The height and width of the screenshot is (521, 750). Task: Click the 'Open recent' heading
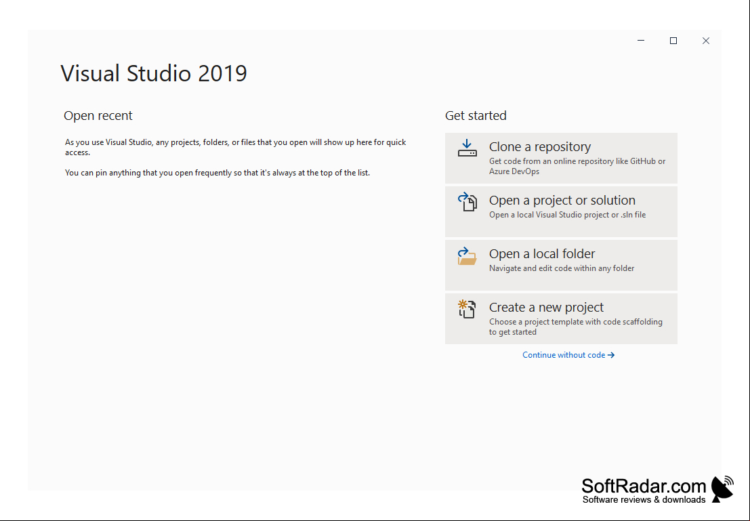point(98,116)
